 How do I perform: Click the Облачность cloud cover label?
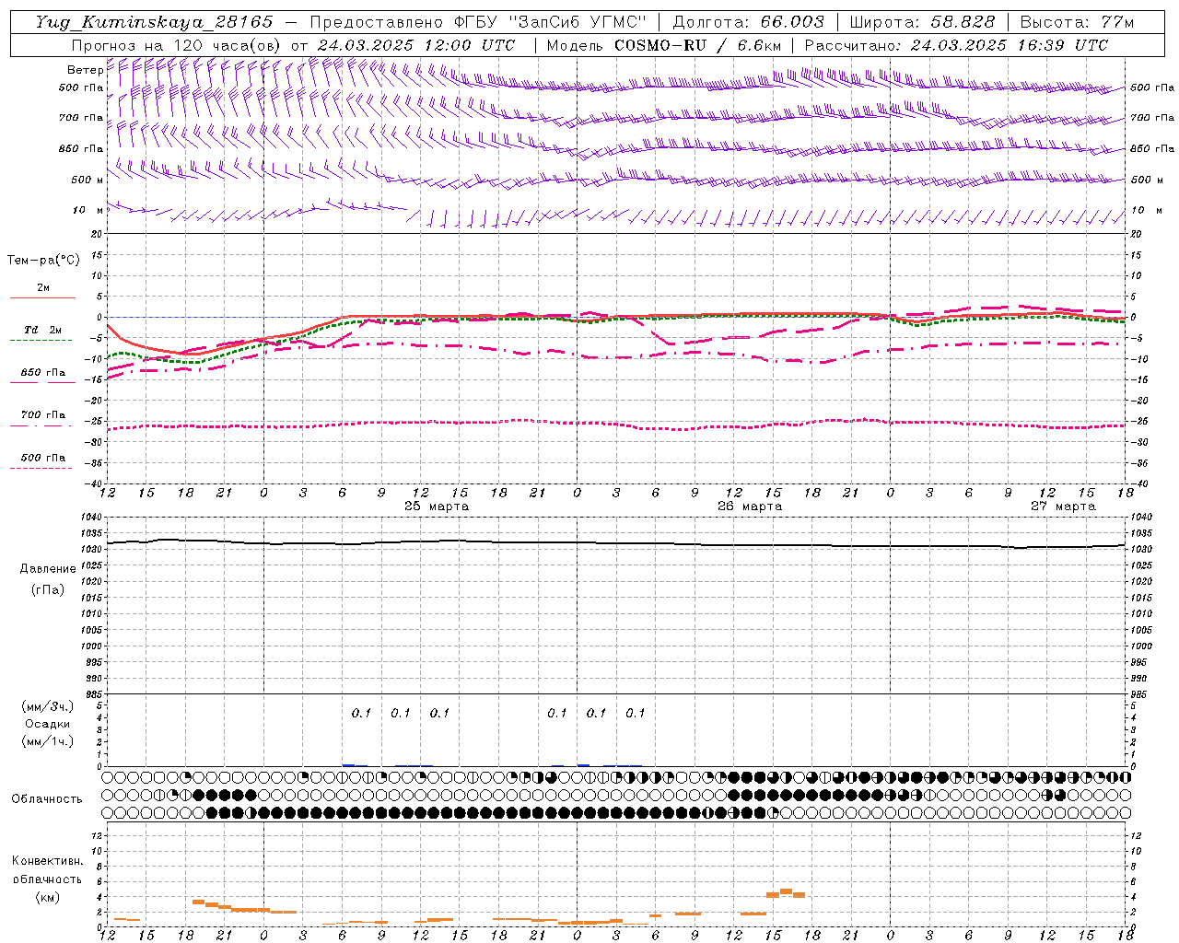[x=47, y=798]
